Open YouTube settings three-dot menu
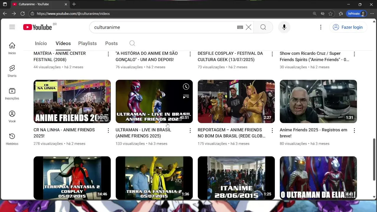This screenshot has height=212, width=377. [321, 27]
